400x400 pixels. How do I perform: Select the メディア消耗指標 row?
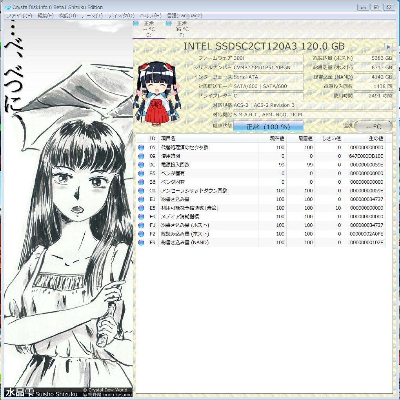(261, 217)
